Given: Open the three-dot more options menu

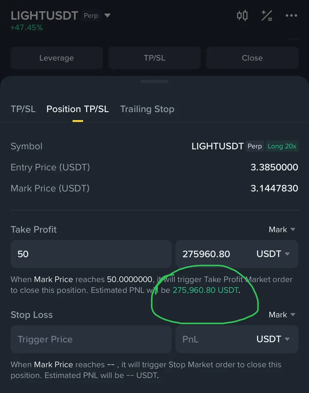Looking at the screenshot, I should tap(291, 15).
